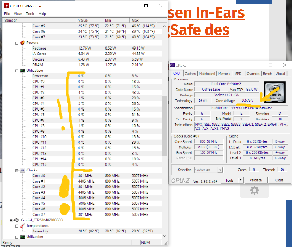Collapse the SSD Utilization node at bottom
Viewport: 292px width, 250px height.
[17, 237]
